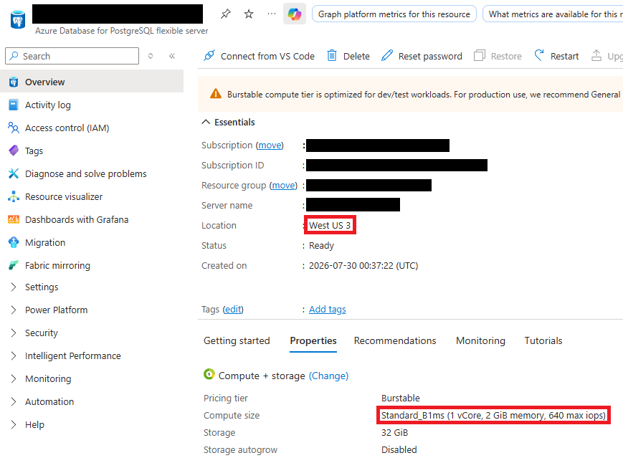Switch to the Monitoring tab
The height and width of the screenshot is (463, 623).
tap(480, 340)
